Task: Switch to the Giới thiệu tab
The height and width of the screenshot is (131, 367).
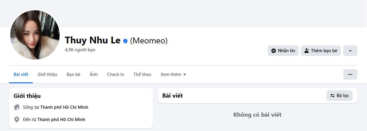Action: click(x=47, y=74)
